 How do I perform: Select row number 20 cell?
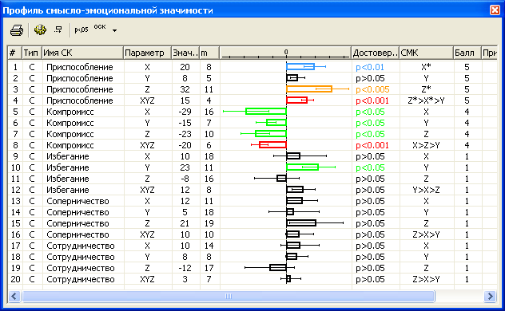pyautogui.click(x=15, y=279)
